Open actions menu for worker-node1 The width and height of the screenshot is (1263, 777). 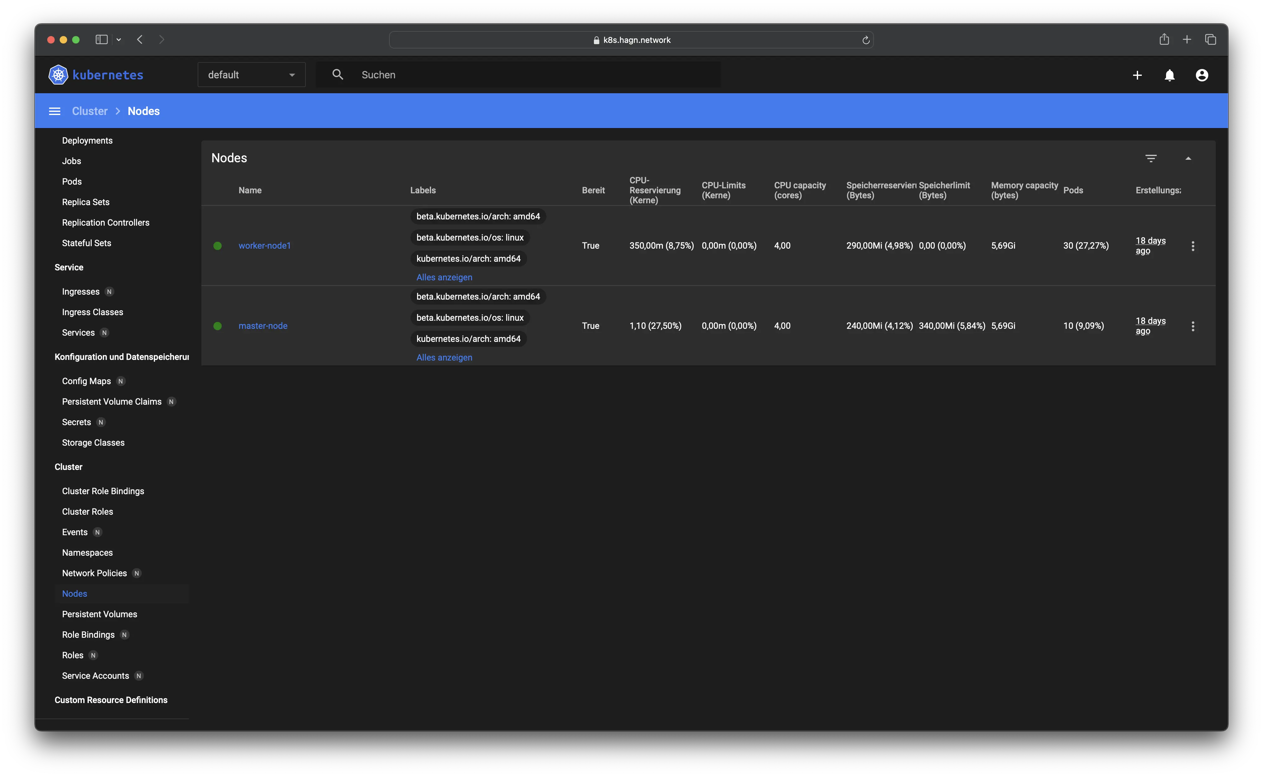(x=1193, y=246)
